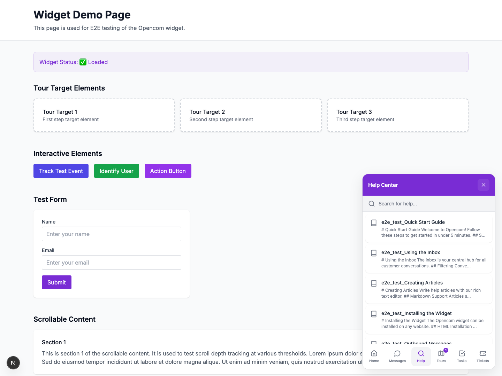Screen dimensions: 502x376
Task: Open the e2e_test_Using the Inbox article
Action: [x=428, y=258]
